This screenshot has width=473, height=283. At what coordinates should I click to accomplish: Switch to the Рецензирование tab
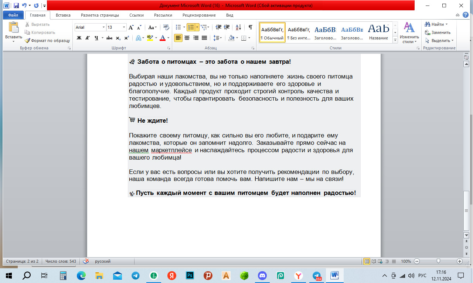point(199,15)
